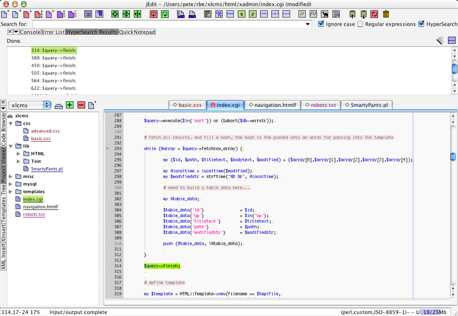Viewport: 458px width, 316px height.
Task: Collapse the css folder in the tree
Action: [11, 123]
